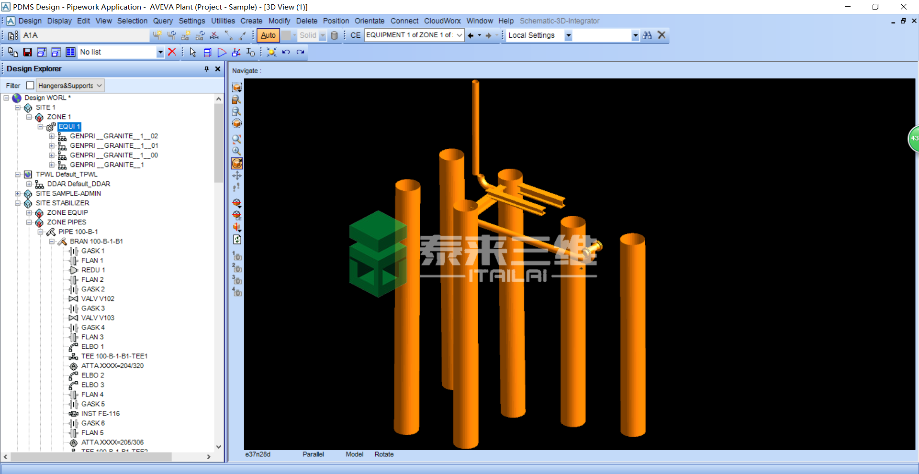This screenshot has height=474, width=919.
Task: Click the zoom in magnifier icon
Action: (x=236, y=151)
